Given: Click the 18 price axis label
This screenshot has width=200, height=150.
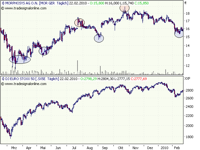Looking at the screenshot, I should pyautogui.click(x=187, y=13).
